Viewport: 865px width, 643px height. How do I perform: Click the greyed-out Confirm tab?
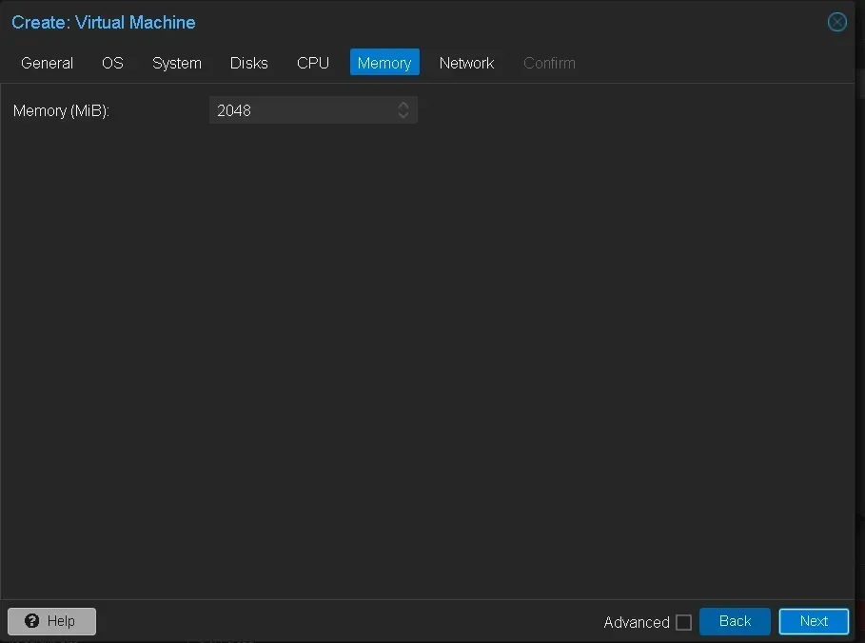point(549,63)
